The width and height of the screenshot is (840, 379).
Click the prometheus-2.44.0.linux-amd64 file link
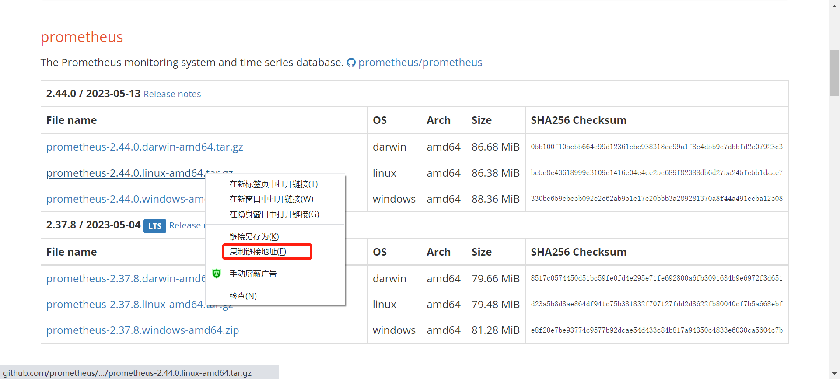[x=125, y=173]
